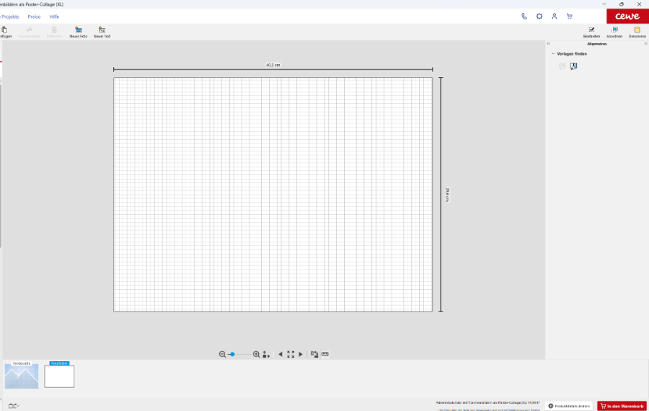
Task: Open the shopping cart icon in header
Action: 570,17
